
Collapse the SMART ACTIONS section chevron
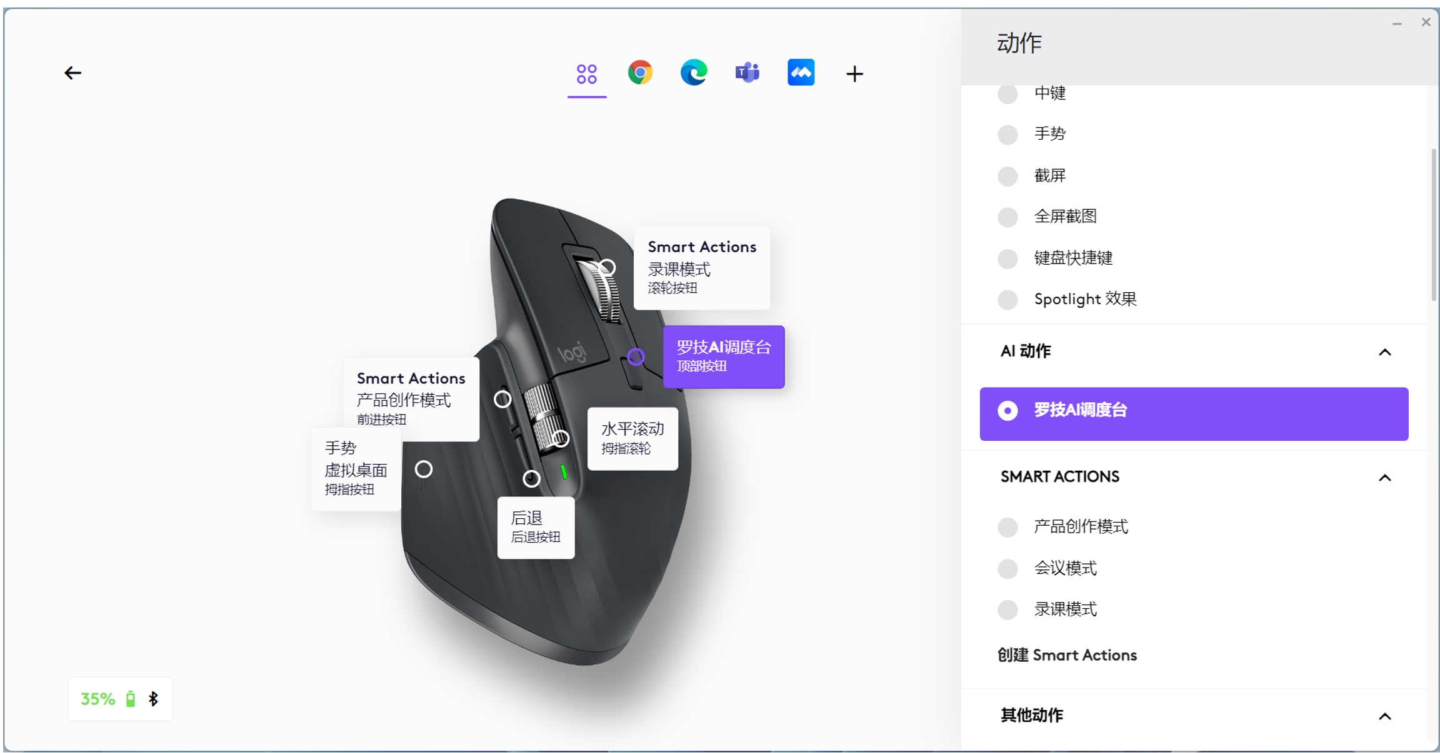[1385, 478]
